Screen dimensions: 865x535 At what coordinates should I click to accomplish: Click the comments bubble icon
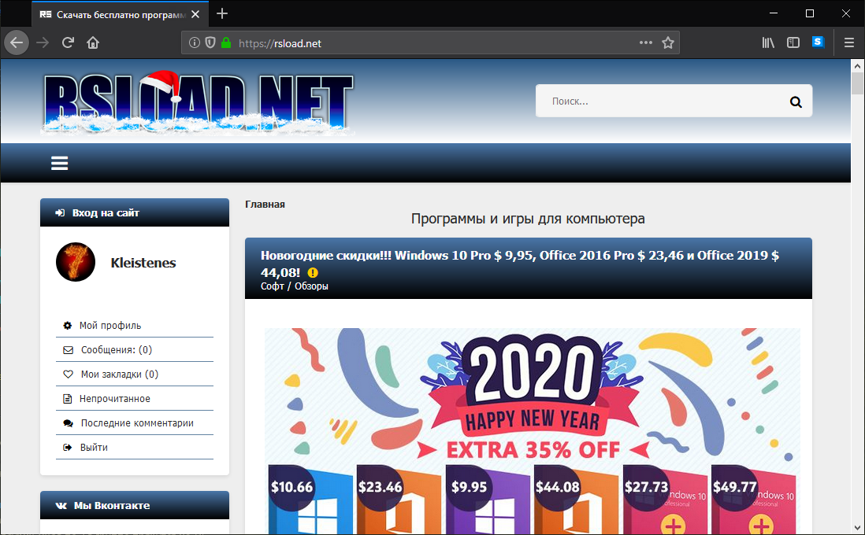click(68, 423)
